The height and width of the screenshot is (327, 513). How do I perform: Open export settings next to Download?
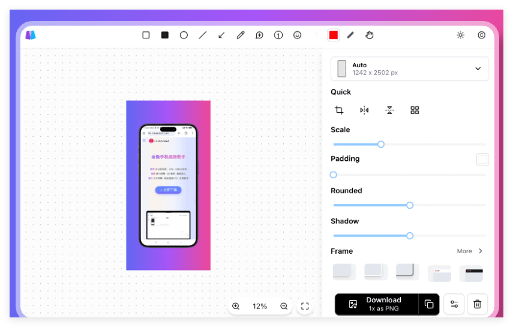[454, 304]
